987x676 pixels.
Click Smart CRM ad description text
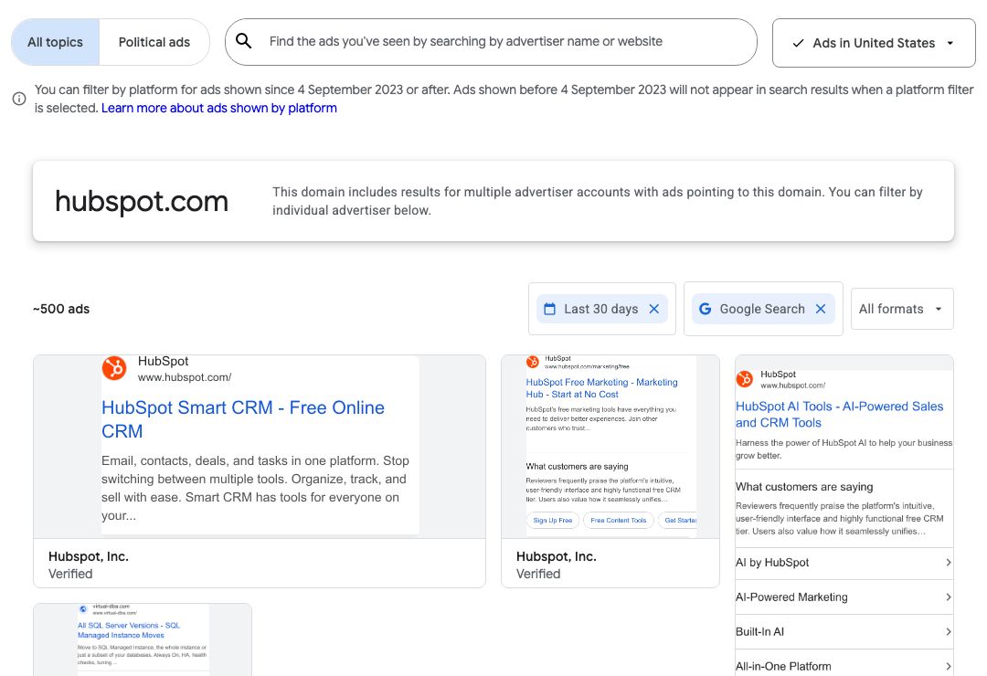pyautogui.click(x=255, y=488)
